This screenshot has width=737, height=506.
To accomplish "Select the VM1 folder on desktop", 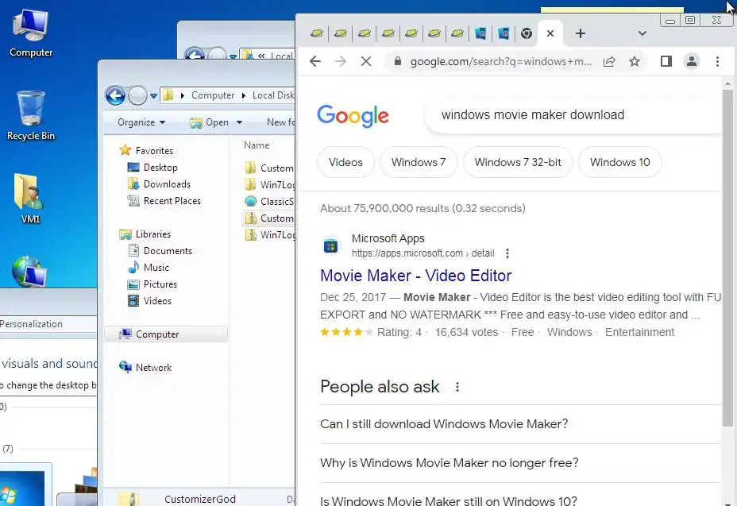I will (x=30, y=199).
